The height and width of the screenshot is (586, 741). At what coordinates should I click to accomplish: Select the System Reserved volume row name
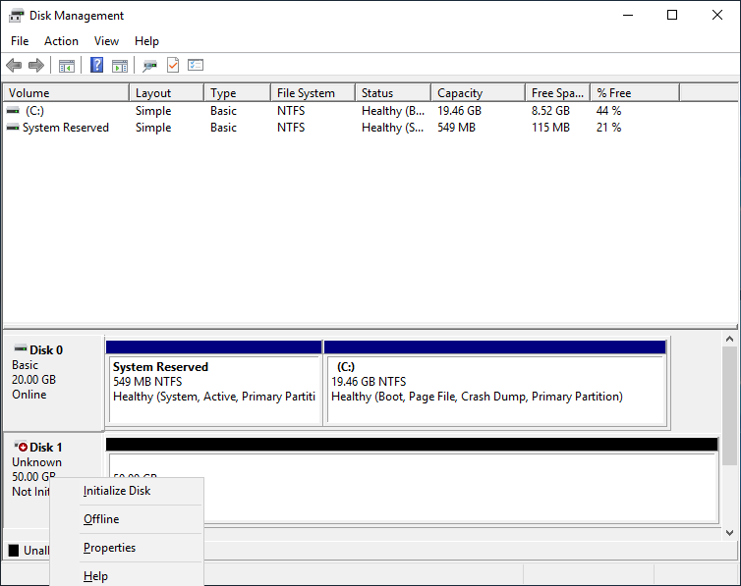(x=66, y=128)
